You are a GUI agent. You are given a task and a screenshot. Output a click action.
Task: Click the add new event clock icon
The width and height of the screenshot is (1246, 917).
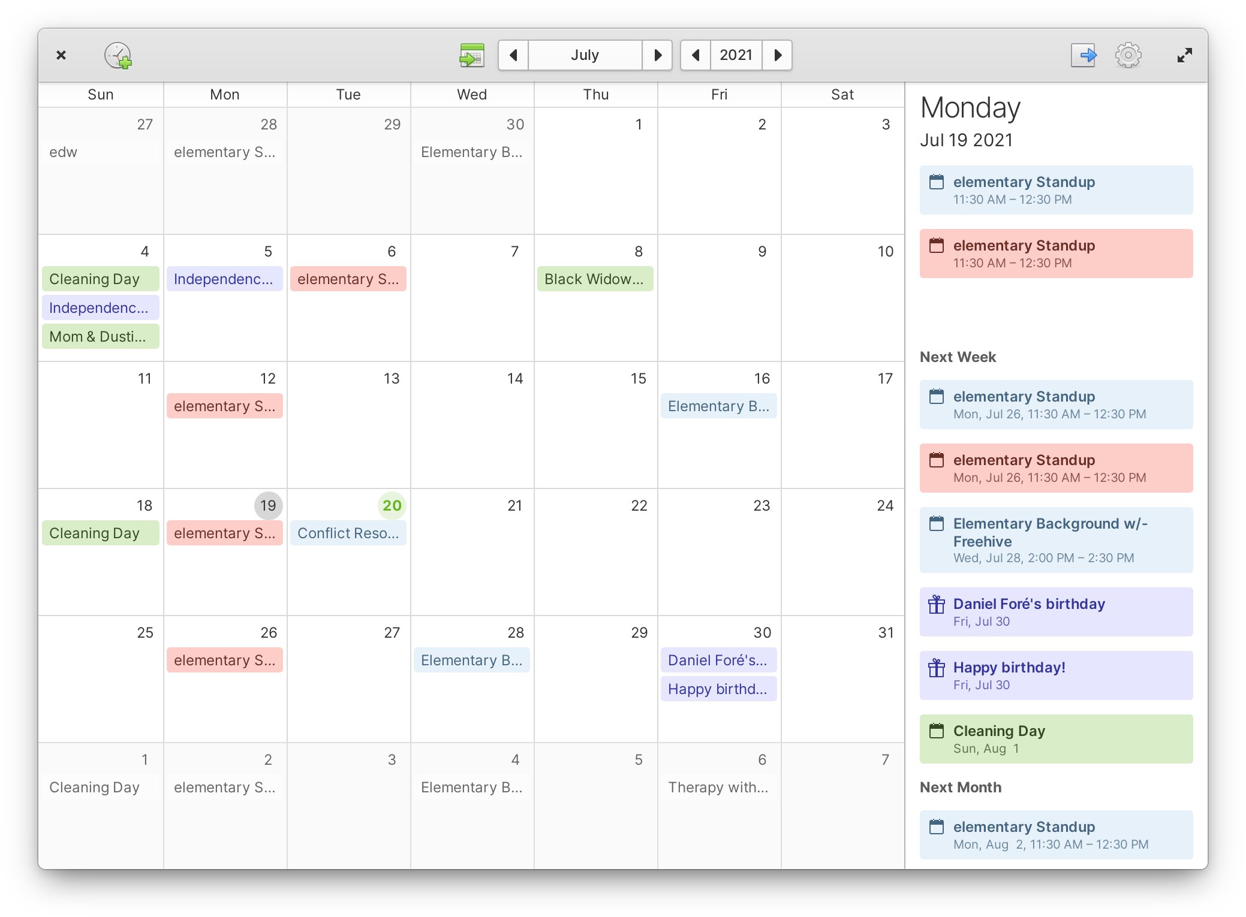(118, 56)
